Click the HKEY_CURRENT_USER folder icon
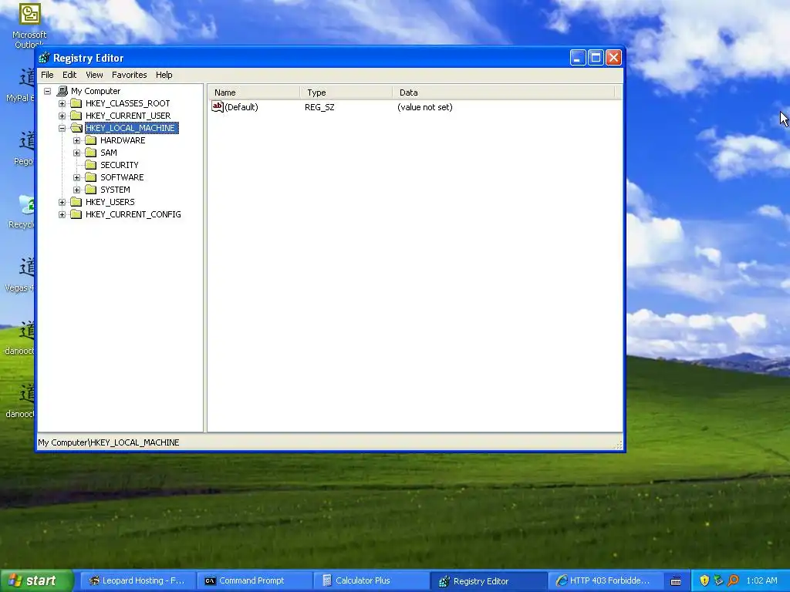This screenshot has width=790, height=592. coord(76,116)
